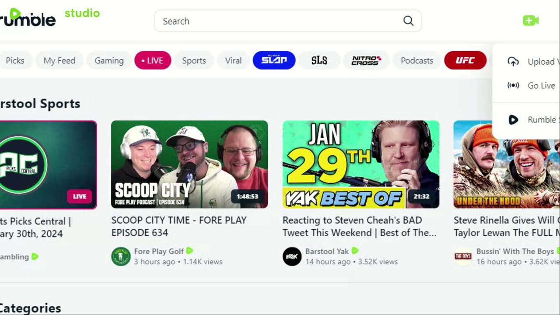Switch to the LIVE filter chip
This screenshot has width=560, height=315.
tap(153, 60)
